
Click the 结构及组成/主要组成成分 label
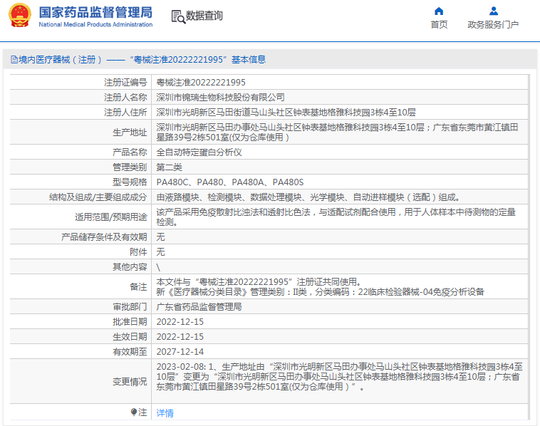[x=98, y=197]
